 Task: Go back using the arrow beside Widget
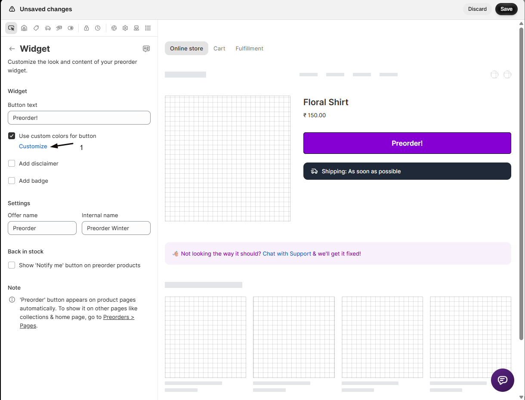tap(12, 49)
